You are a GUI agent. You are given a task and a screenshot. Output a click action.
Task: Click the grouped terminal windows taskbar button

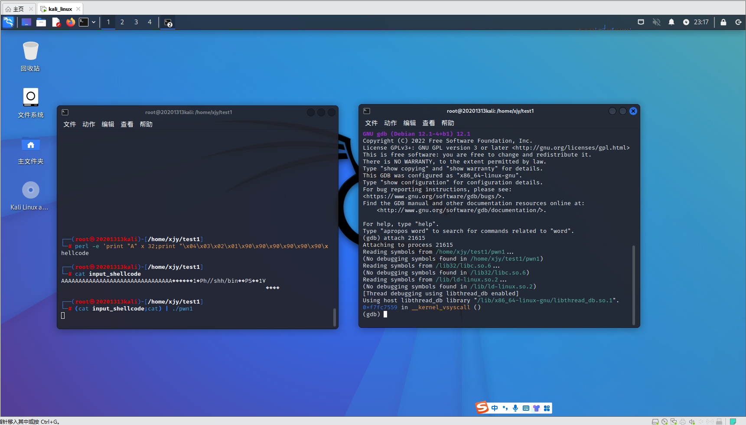pyautogui.click(x=168, y=23)
